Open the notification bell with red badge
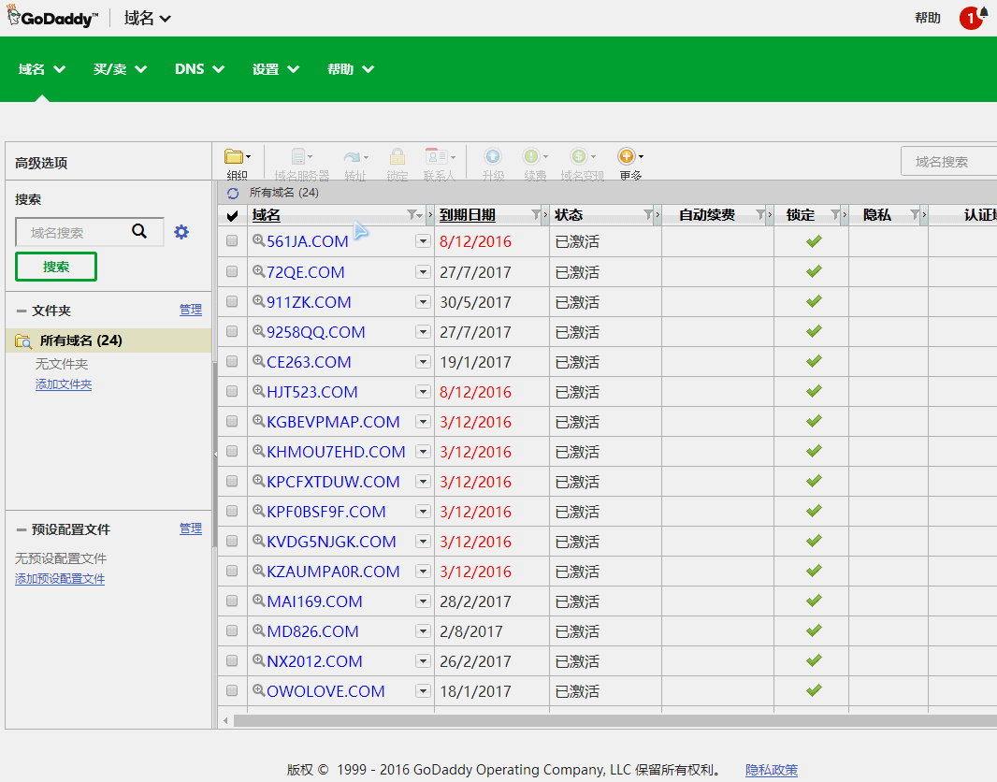 pos(974,17)
